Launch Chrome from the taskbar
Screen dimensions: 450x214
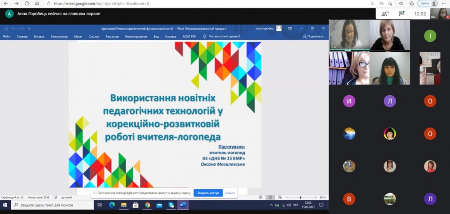point(147,205)
